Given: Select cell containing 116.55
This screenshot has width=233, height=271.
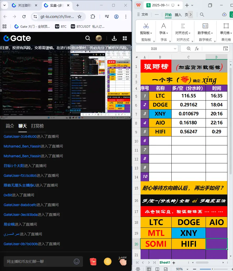Looking at the screenshot, I should coord(189,96).
